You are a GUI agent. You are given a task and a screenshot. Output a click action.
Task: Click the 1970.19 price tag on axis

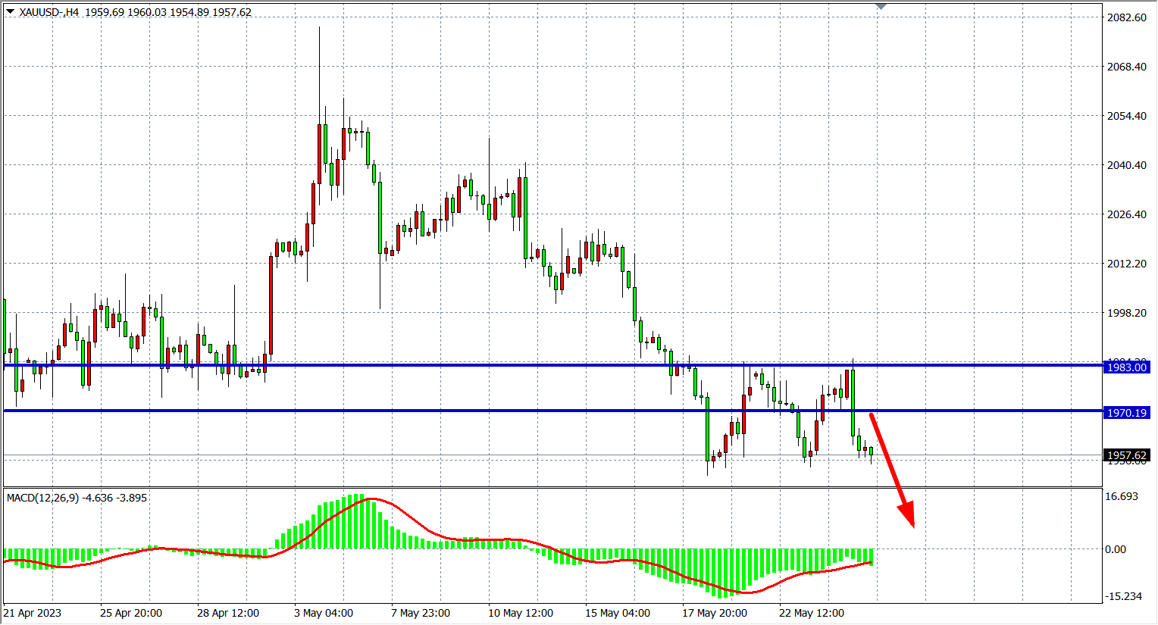(x=1127, y=413)
